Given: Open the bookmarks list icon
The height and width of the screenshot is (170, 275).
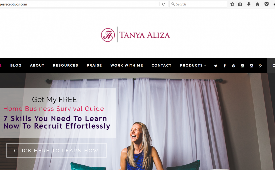Looking at the screenshot, I should [x=240, y=4].
